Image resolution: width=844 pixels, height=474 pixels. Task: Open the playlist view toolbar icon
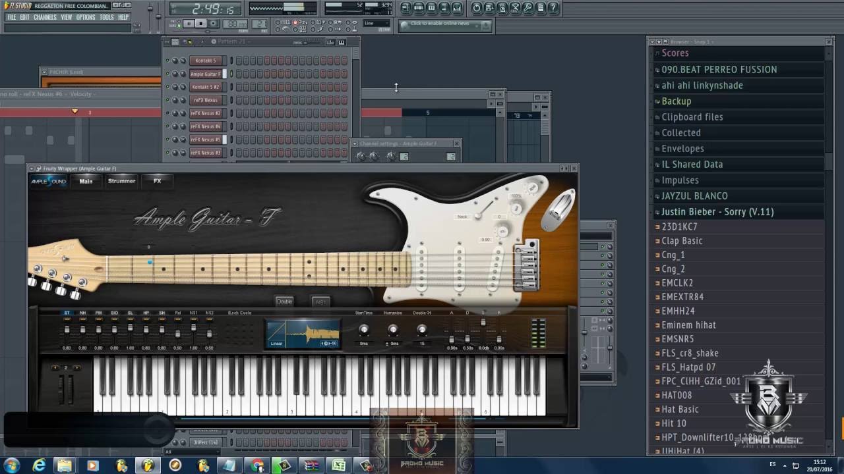tap(406, 8)
